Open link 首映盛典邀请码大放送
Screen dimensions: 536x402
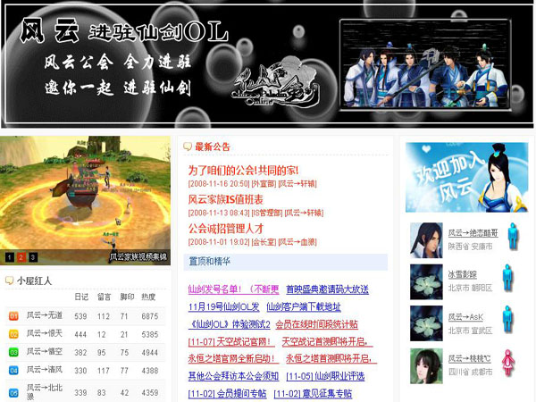click(328, 289)
